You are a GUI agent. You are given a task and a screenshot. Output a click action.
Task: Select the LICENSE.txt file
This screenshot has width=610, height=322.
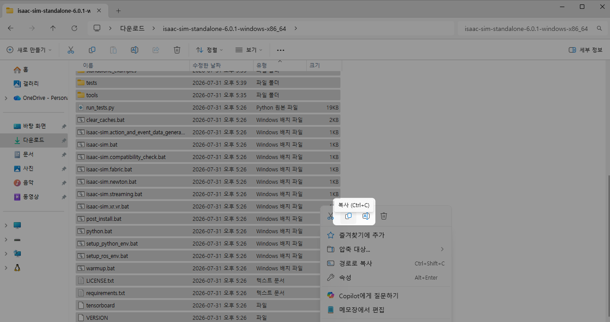pyautogui.click(x=197, y=280)
